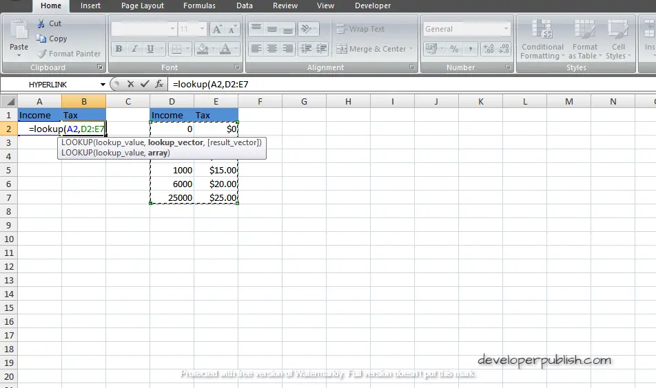
Task: Open Conditional Formatting menu
Action: (542, 40)
